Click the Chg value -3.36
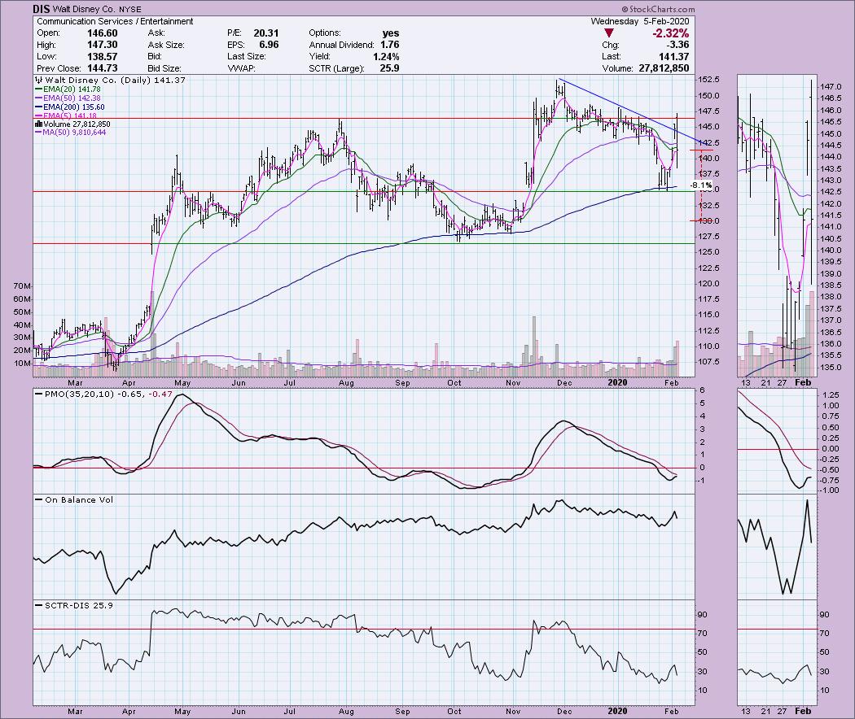The image size is (855, 719). (676, 45)
